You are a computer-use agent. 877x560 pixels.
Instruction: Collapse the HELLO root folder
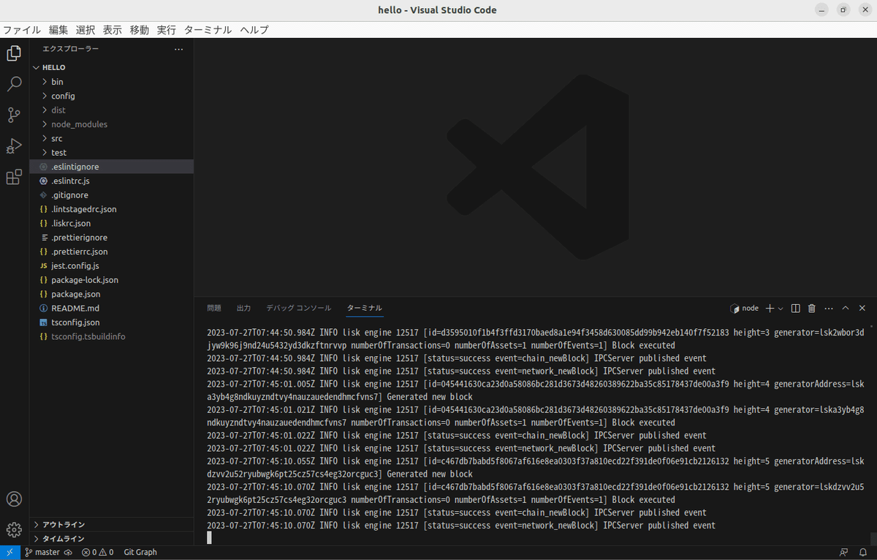(x=111, y=67)
